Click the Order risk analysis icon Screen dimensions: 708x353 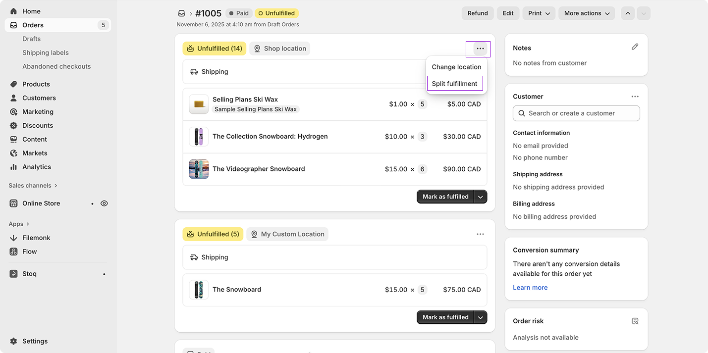point(635,321)
